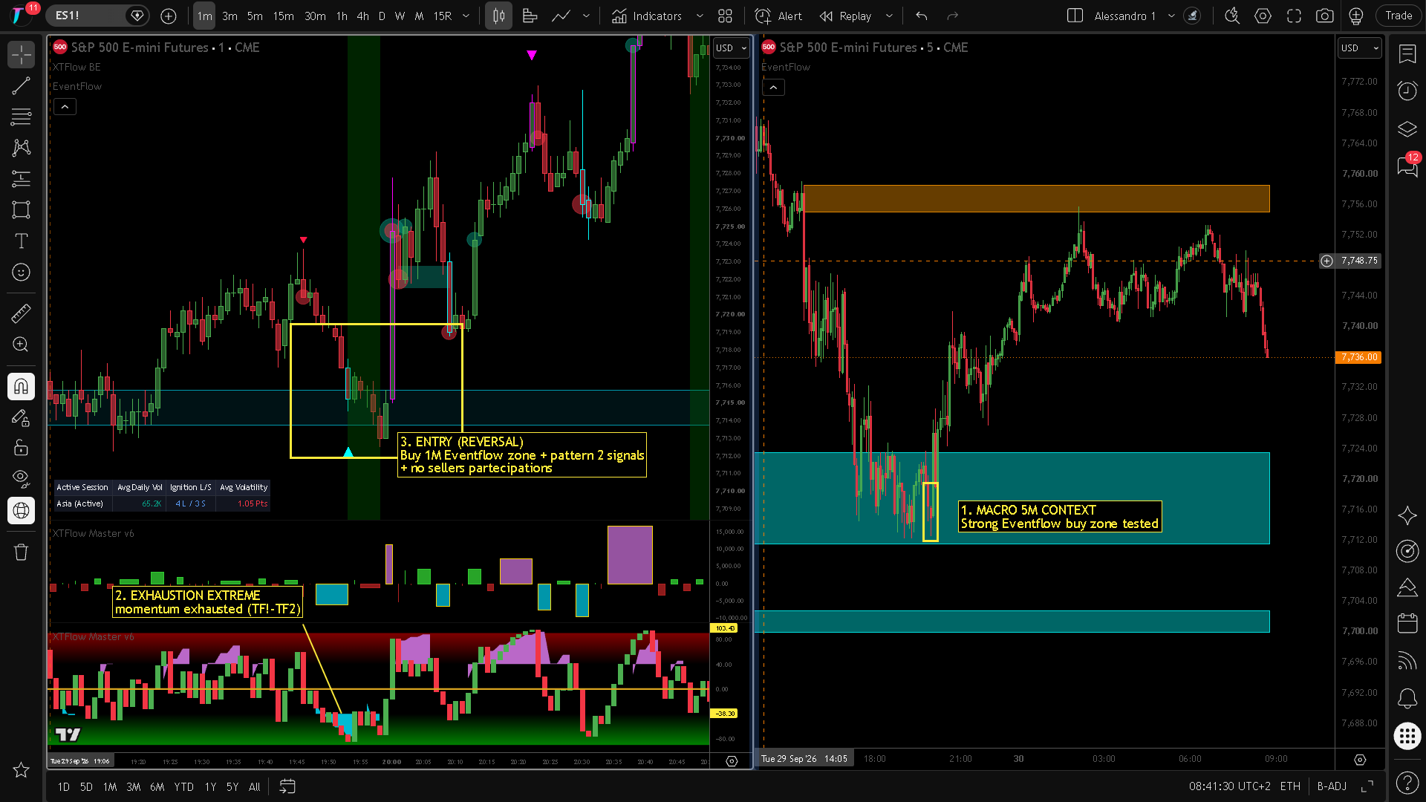Open quick search icon
Image resolution: width=1426 pixels, height=802 pixels.
click(1232, 16)
